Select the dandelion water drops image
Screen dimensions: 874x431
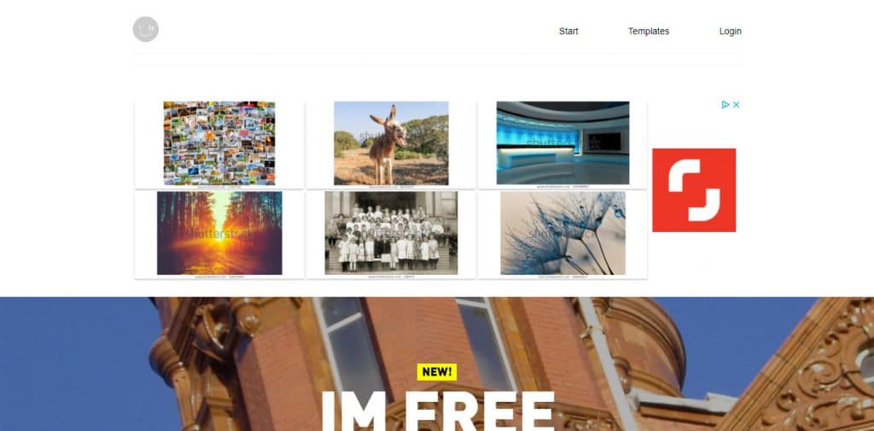(x=563, y=233)
